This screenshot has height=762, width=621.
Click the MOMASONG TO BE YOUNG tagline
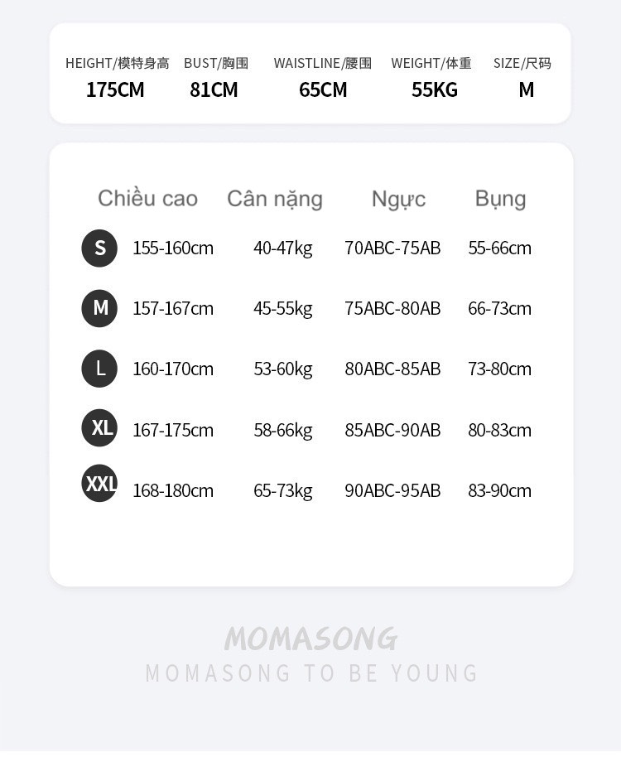[311, 673]
